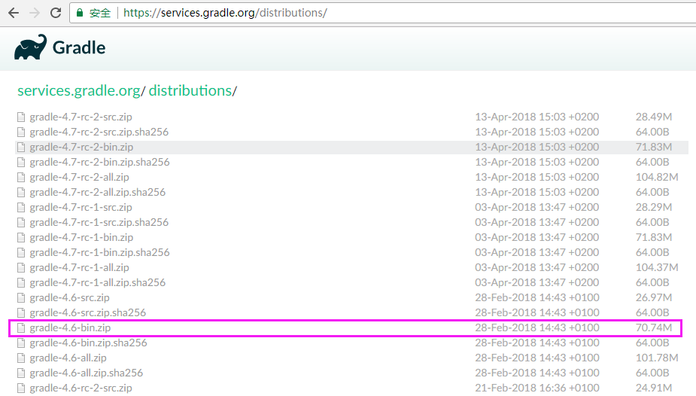The width and height of the screenshot is (696, 396).
Task: Download gradle-4.7-rc-2-src.zip
Action: click(x=81, y=117)
